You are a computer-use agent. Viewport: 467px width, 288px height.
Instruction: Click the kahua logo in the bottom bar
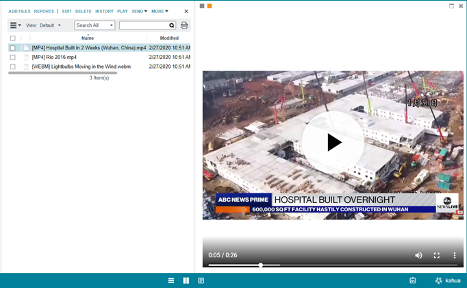[x=448, y=280]
